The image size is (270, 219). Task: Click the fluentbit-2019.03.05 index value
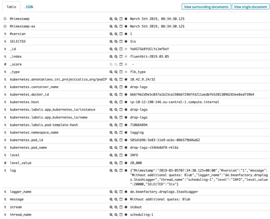coord(149,57)
